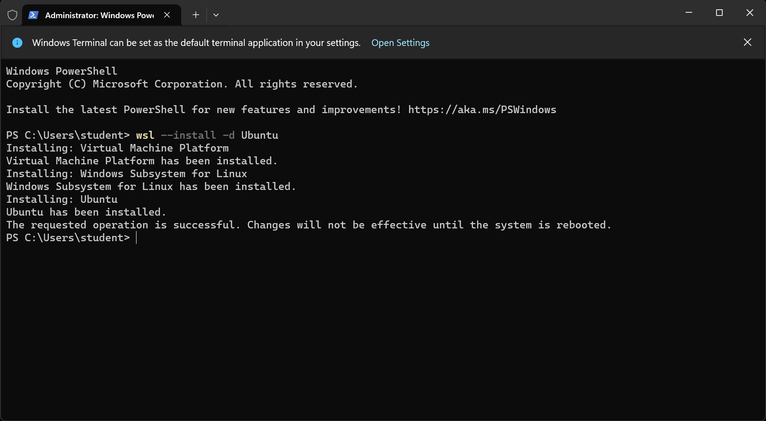The height and width of the screenshot is (421, 766).
Task: Click the info icon on the notification banner
Action: point(17,42)
